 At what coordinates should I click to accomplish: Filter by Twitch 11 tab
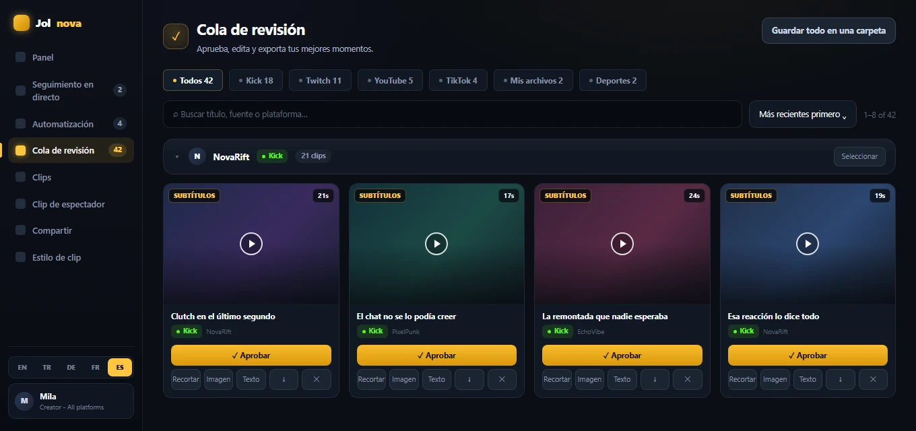[x=321, y=80]
